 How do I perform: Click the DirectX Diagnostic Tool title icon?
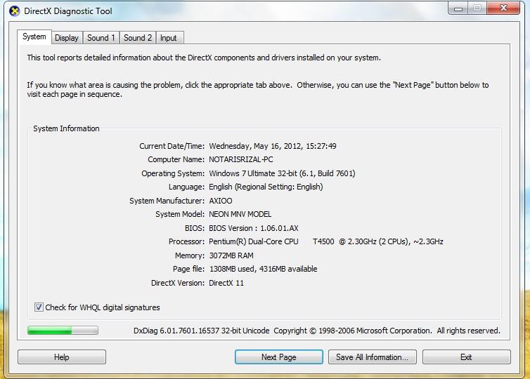pos(15,11)
